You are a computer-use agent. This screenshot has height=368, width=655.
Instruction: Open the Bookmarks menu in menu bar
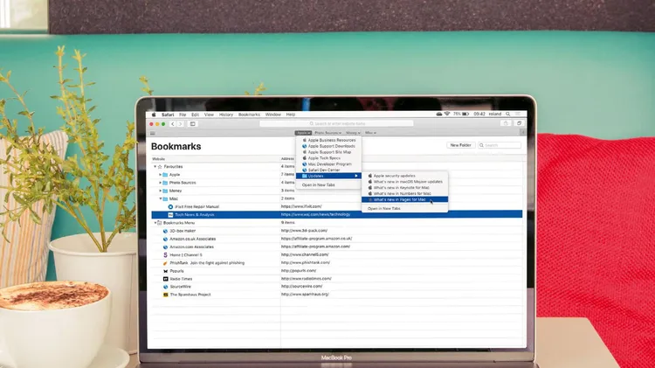(x=249, y=115)
